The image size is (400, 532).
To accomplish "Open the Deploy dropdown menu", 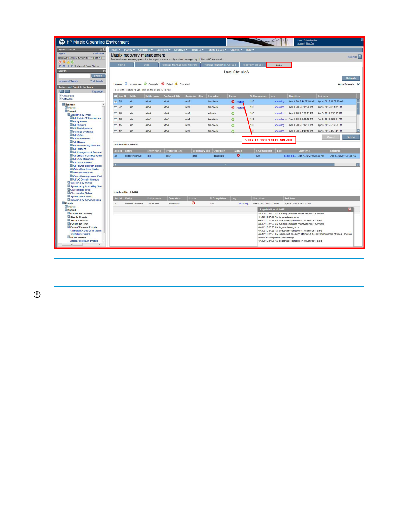I will pos(129,50).
